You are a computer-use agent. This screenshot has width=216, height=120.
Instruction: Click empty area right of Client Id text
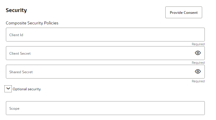(118, 35)
